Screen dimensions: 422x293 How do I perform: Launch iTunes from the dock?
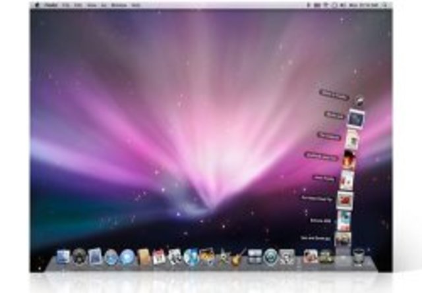tap(191, 257)
